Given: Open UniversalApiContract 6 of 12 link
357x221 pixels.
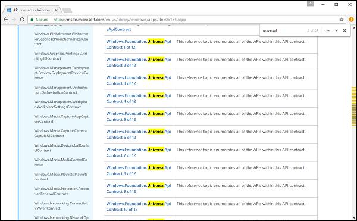Looking at the screenshot, I should (139, 135).
